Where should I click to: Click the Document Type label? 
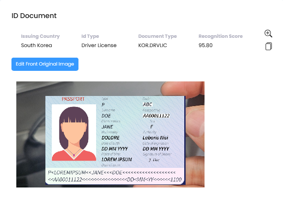coord(157,36)
